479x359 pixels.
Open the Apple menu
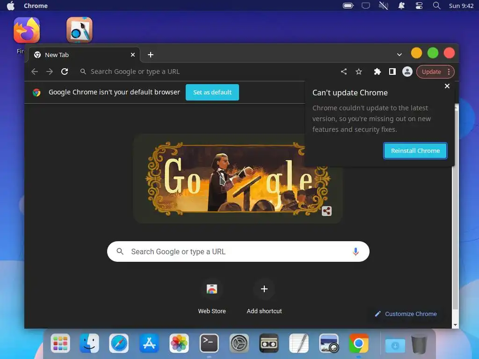tap(11, 6)
